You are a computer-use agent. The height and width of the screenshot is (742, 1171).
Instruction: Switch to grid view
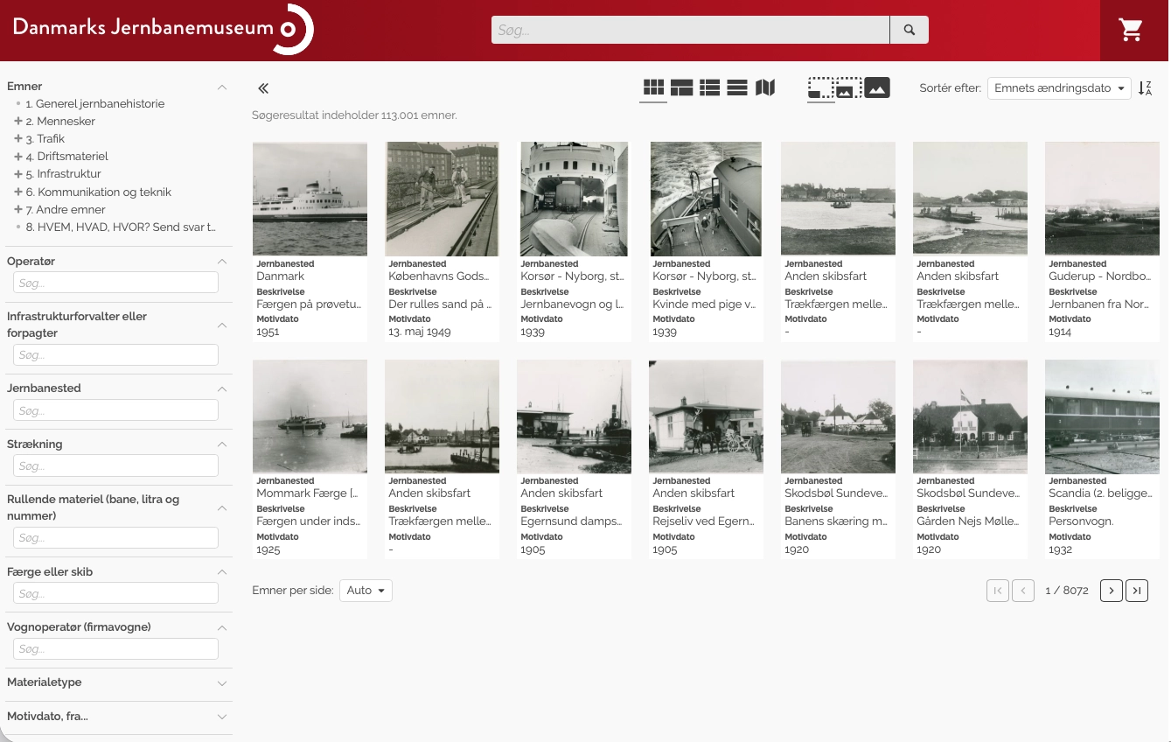pos(653,87)
